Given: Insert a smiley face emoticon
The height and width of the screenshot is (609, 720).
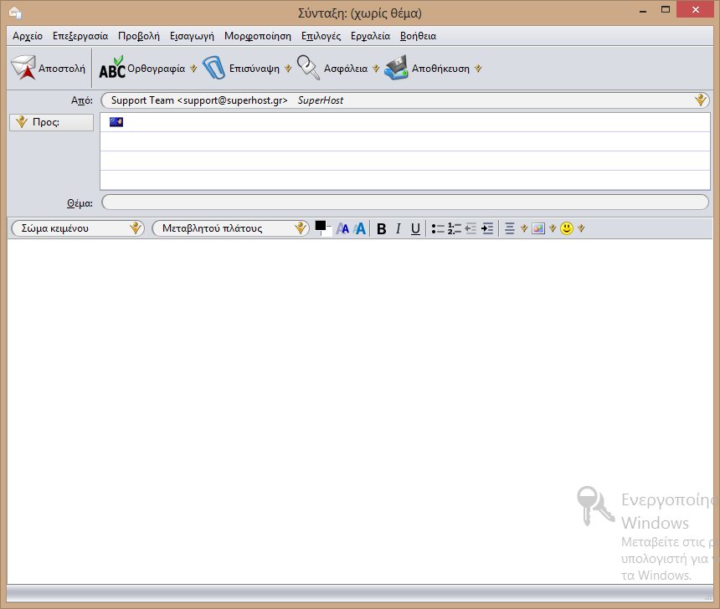Looking at the screenshot, I should (x=567, y=228).
